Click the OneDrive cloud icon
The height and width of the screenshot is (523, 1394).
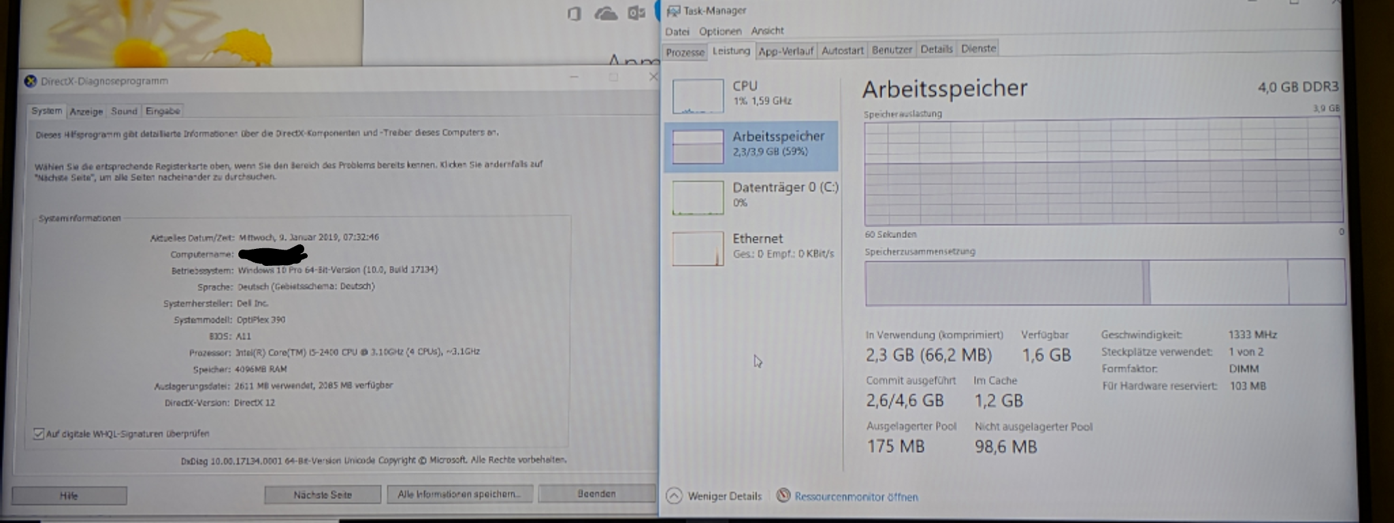(605, 13)
